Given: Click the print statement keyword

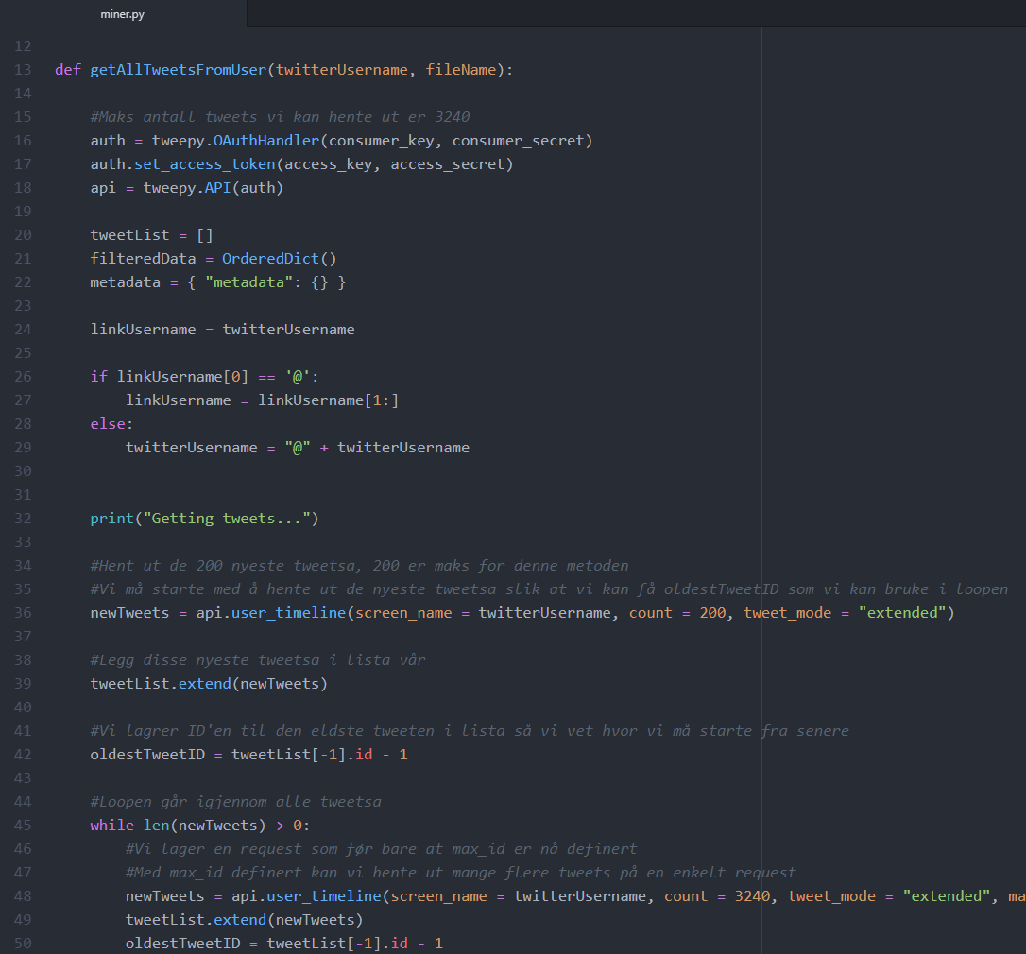Looking at the screenshot, I should point(112,519).
